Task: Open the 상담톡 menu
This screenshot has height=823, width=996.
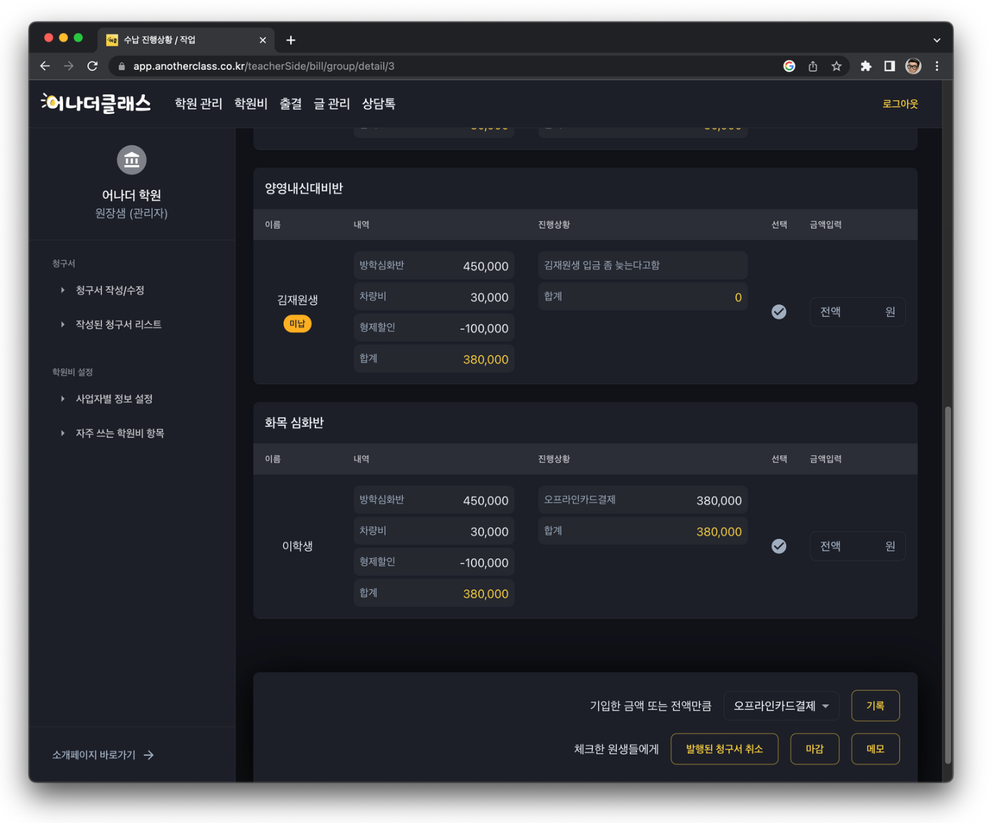Action: tap(378, 104)
